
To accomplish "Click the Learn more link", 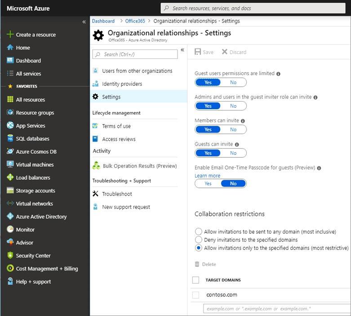I will coord(207,176).
